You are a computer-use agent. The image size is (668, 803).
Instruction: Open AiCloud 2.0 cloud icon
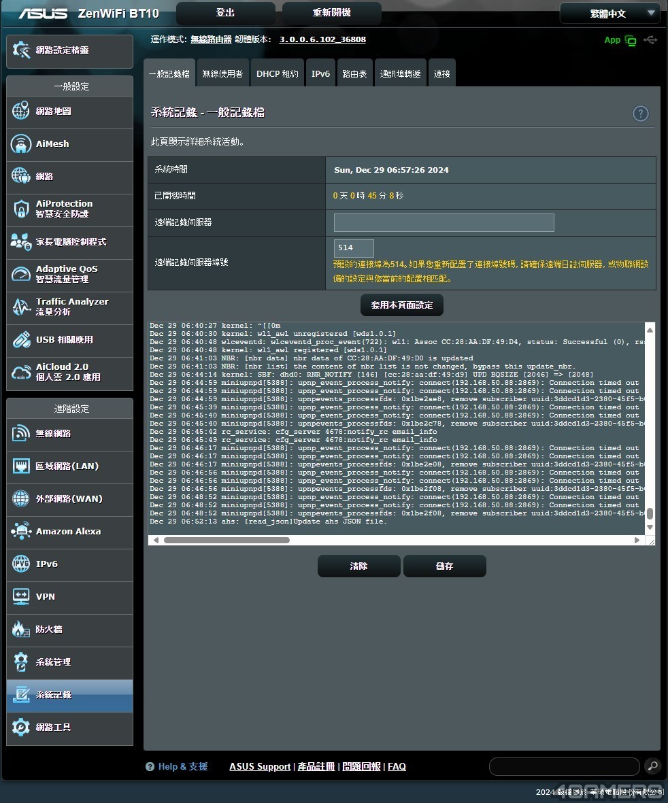tap(21, 373)
